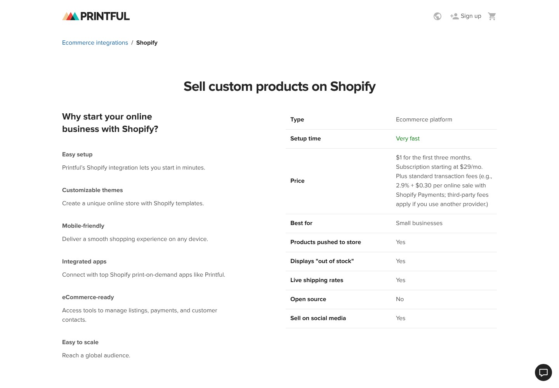The image size is (559, 388).
Task: Select "Yes" value for Live shipping rates
Action: click(x=401, y=280)
